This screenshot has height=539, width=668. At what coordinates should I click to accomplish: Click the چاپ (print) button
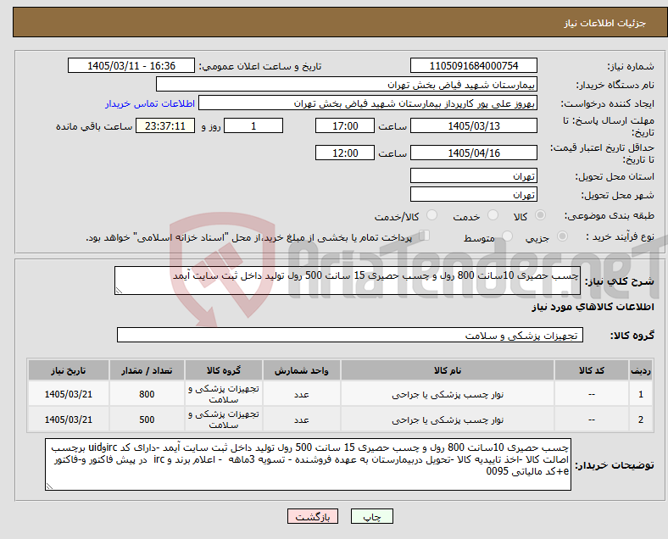pyautogui.click(x=371, y=516)
